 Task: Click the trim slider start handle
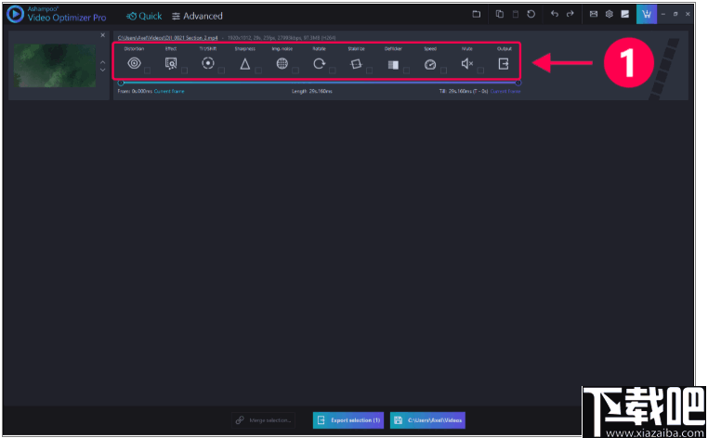coord(121,83)
